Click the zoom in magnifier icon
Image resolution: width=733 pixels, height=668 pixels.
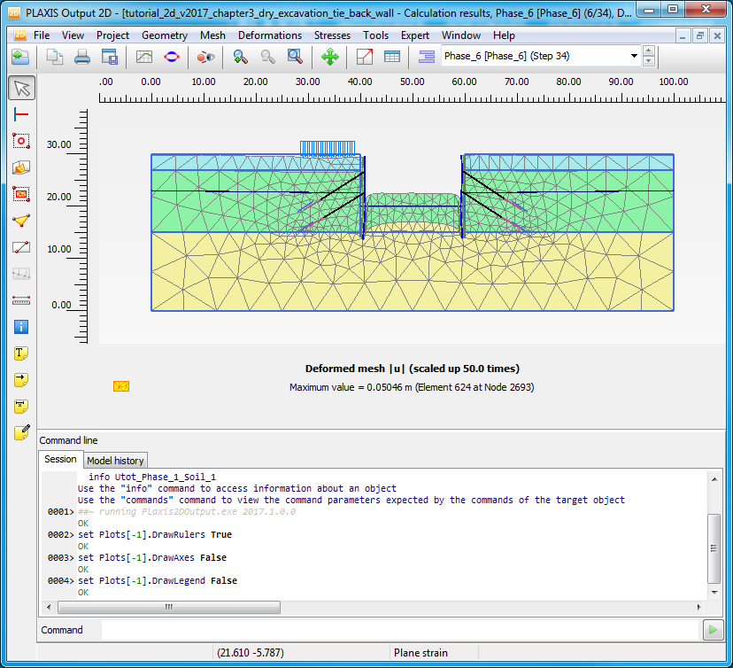240,57
